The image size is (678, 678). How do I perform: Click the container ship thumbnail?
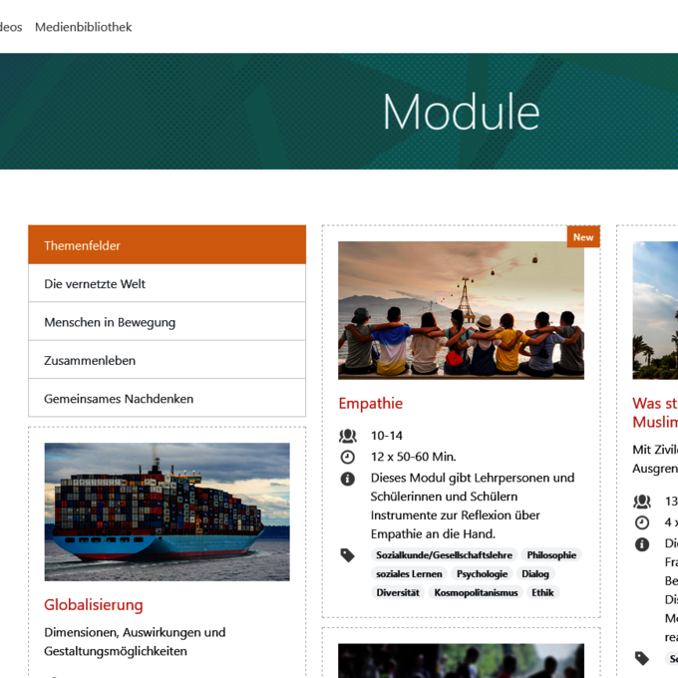pyautogui.click(x=167, y=511)
